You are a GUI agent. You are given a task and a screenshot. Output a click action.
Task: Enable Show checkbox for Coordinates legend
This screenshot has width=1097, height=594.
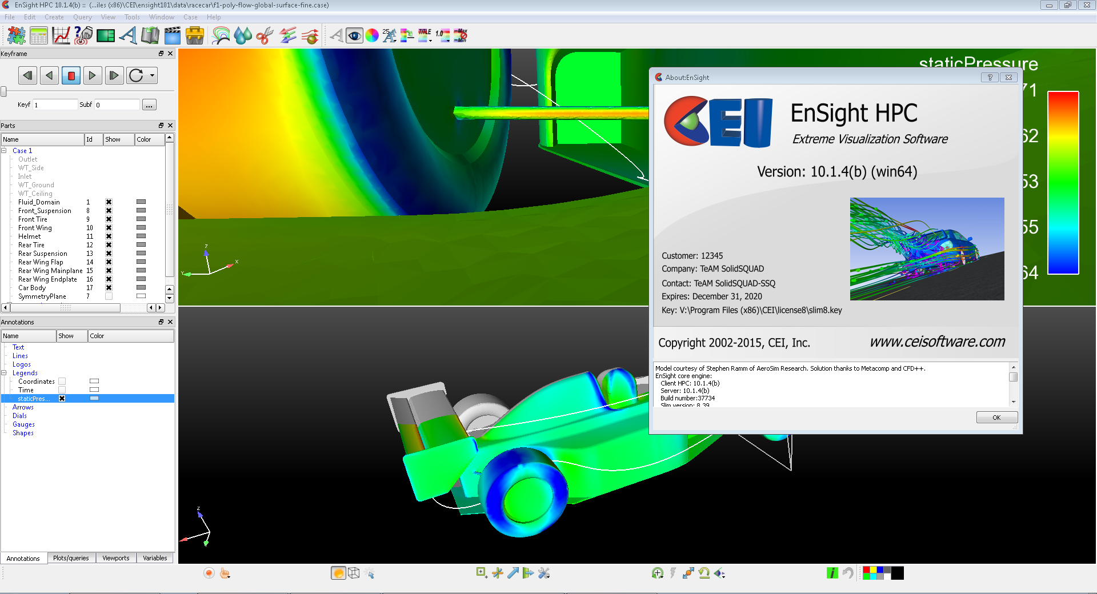62,382
